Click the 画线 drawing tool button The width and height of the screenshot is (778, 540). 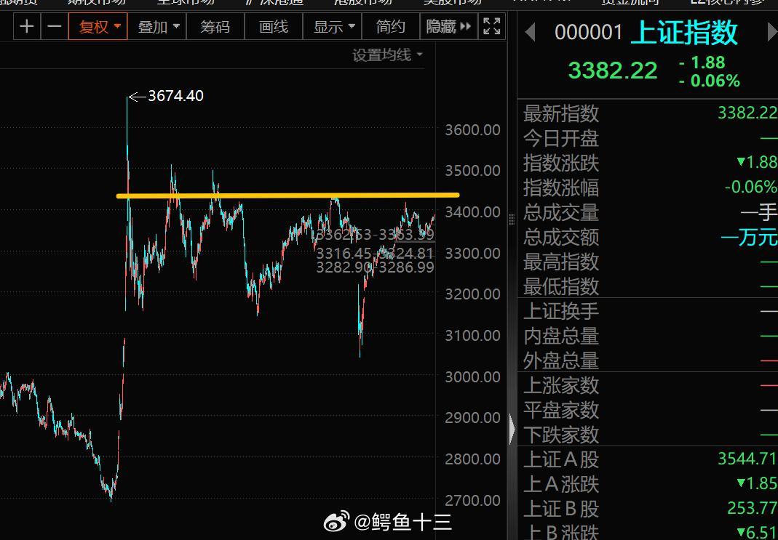click(274, 26)
